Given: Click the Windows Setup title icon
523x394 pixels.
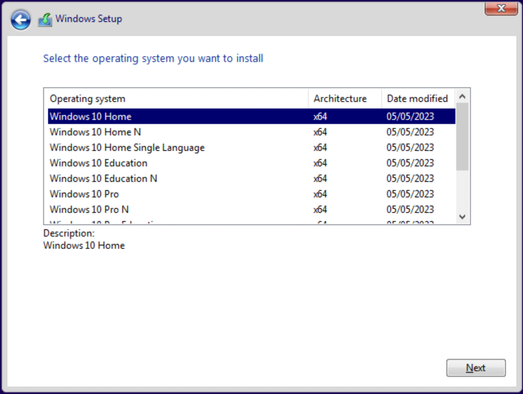Looking at the screenshot, I should pyautogui.click(x=45, y=20).
